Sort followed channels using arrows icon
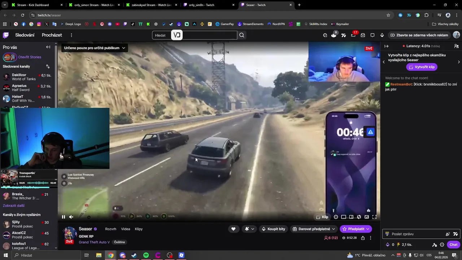 click(48, 66)
